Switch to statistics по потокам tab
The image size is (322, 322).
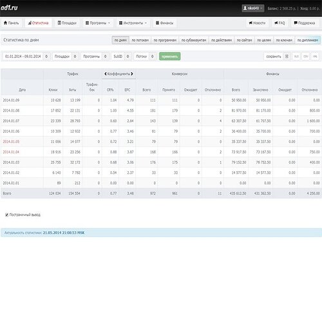pyautogui.click(x=140, y=40)
